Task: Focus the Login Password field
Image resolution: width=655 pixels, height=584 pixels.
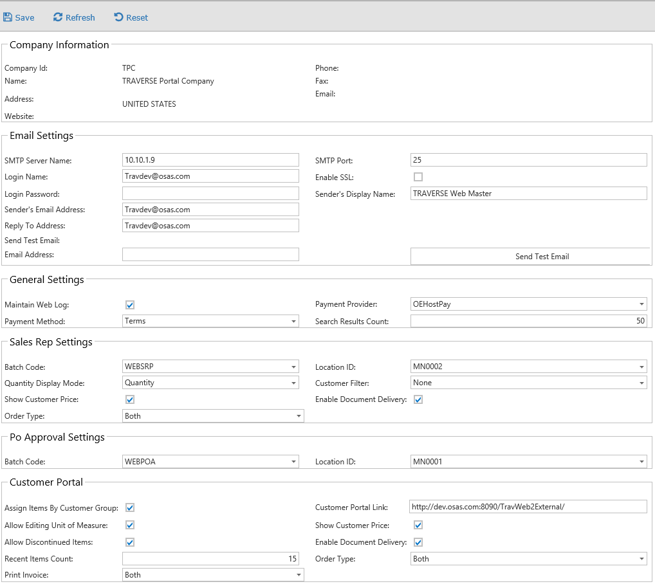Action: pyautogui.click(x=210, y=194)
